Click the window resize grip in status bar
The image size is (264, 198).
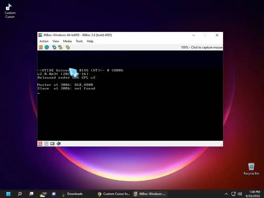[221, 145]
